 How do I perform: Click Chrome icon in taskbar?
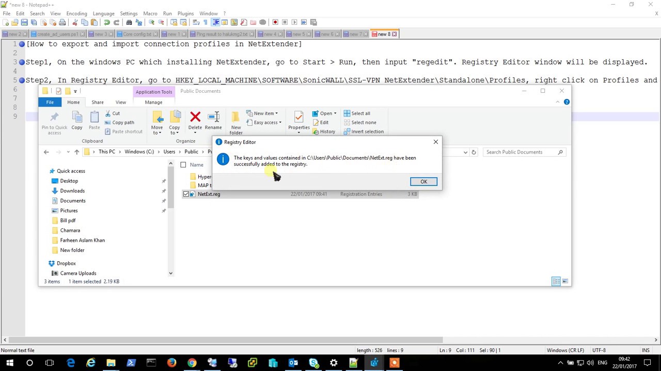(192, 363)
